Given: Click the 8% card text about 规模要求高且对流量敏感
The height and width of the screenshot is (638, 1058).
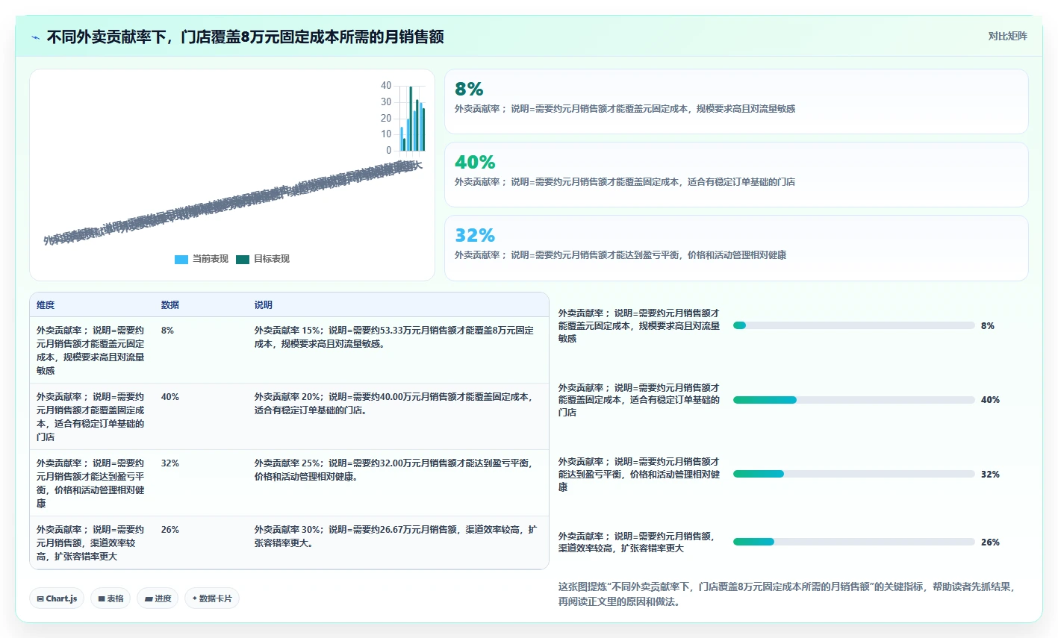Looking at the screenshot, I should click(625, 109).
